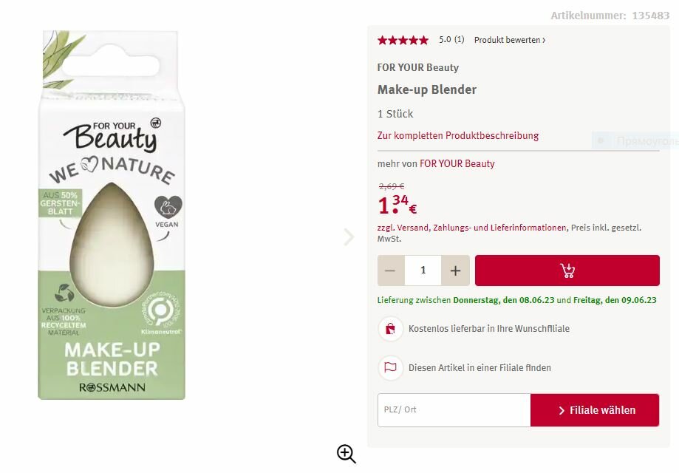The width and height of the screenshot is (679, 473).
Task: Click the Filiale wählen button
Action: click(595, 410)
